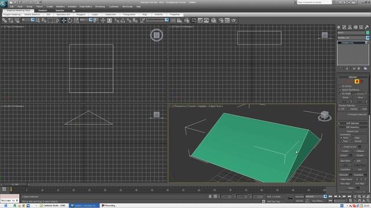Image resolution: width=371 pixels, height=208 pixels.
Task: Toggle the Angle Snap tool
Action: [123, 21]
